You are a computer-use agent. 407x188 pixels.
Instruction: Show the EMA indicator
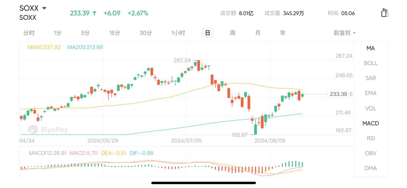coord(370,93)
